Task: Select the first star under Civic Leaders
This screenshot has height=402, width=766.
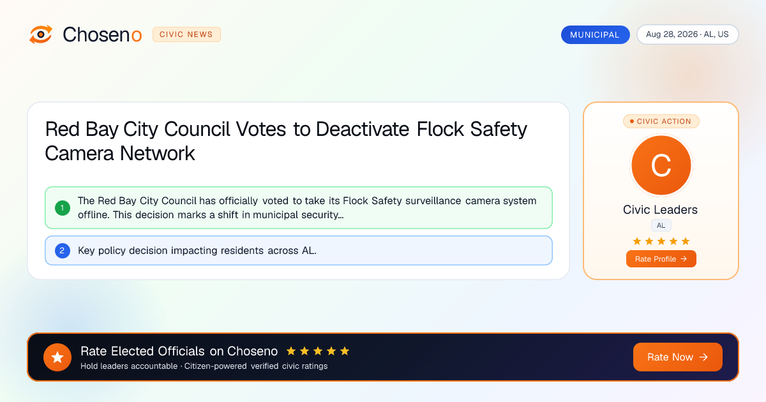Action: point(636,241)
